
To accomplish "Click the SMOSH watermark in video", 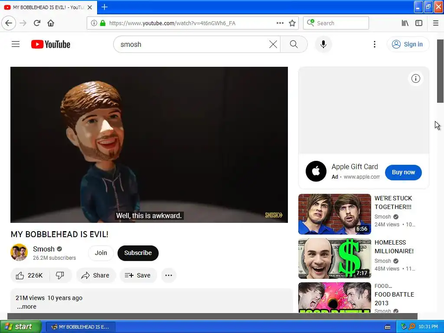I will (274, 215).
